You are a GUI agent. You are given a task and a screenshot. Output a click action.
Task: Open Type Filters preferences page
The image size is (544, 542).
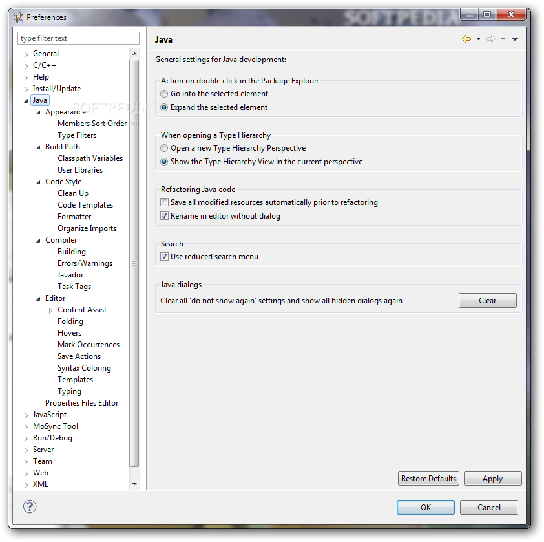click(x=77, y=135)
